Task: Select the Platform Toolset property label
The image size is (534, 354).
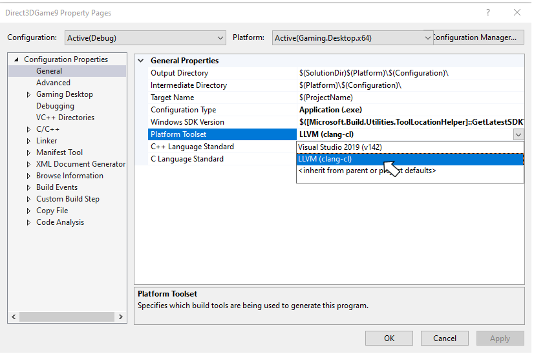Action: coord(222,134)
